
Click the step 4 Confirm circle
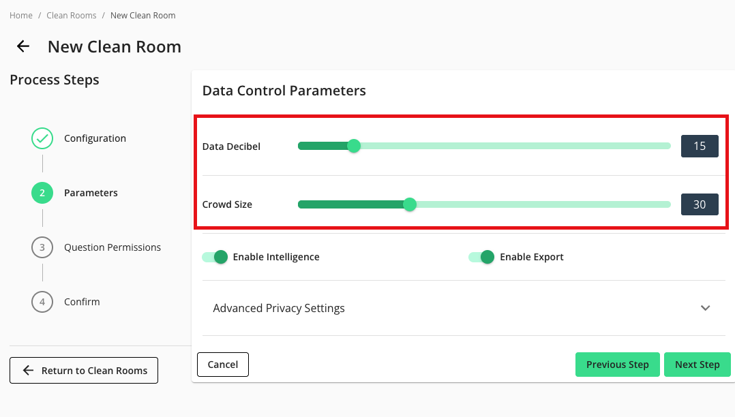coord(42,302)
